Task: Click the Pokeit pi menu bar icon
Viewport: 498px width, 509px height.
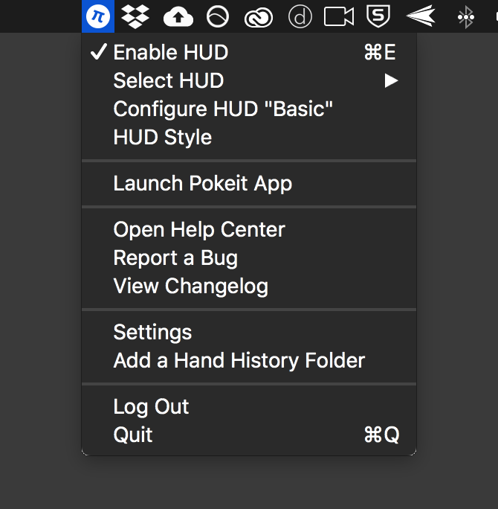Action: tap(98, 16)
